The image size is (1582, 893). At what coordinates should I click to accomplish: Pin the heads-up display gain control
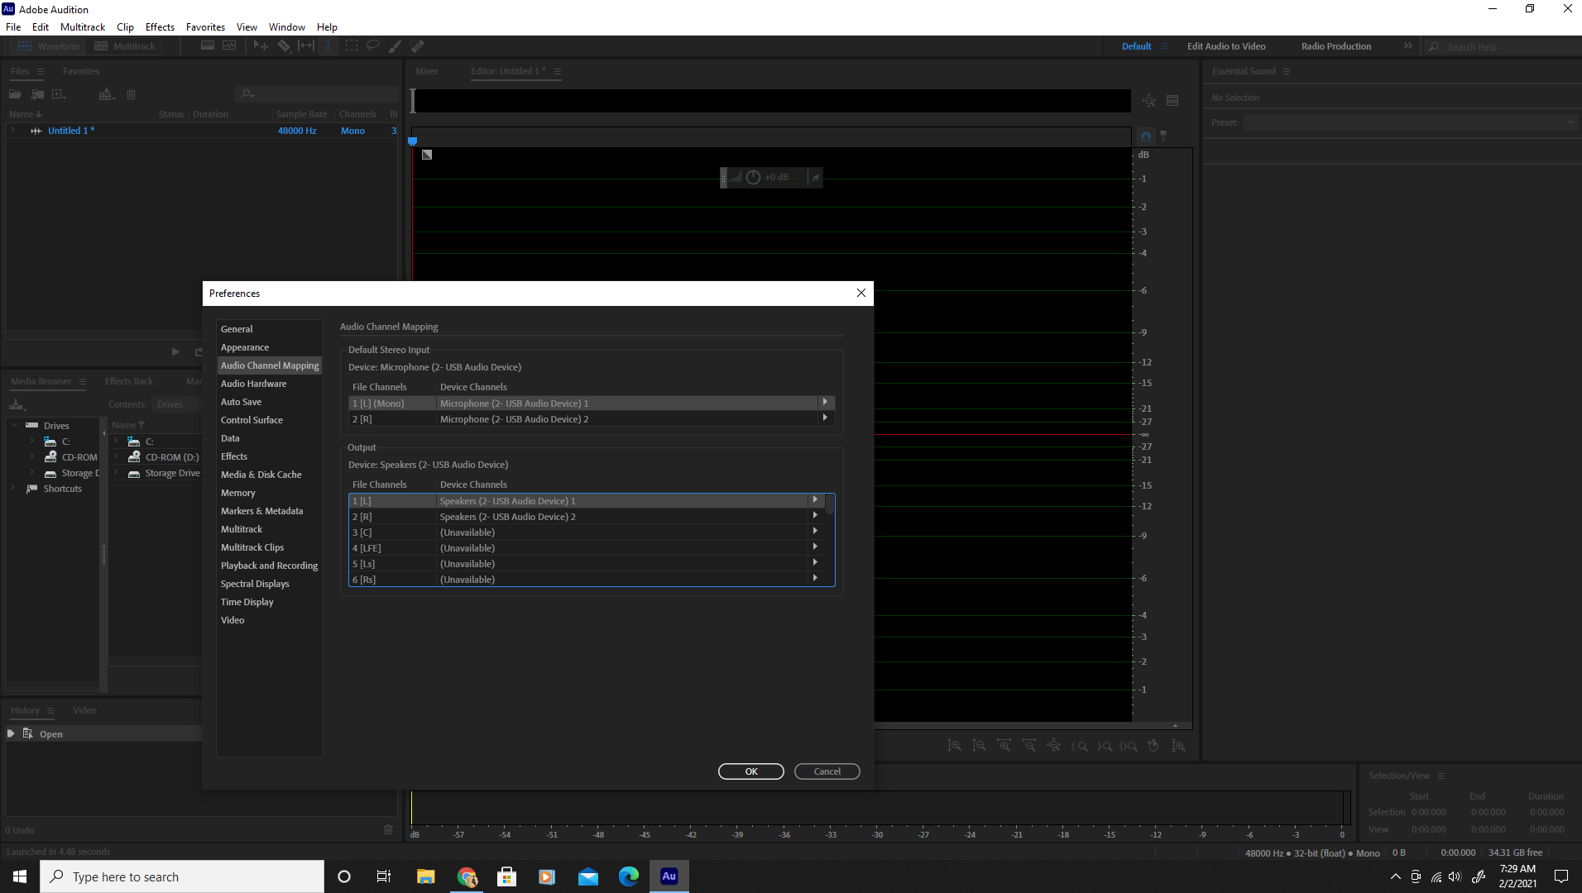tap(815, 177)
